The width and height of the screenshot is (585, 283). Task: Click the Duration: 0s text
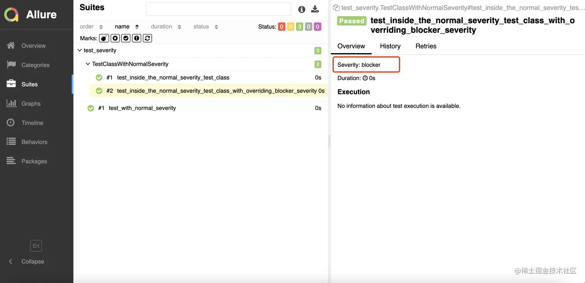pos(356,78)
